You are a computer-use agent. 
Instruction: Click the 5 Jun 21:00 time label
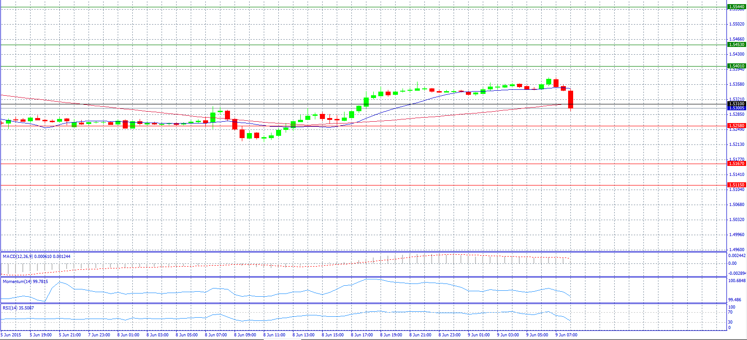tap(70, 335)
